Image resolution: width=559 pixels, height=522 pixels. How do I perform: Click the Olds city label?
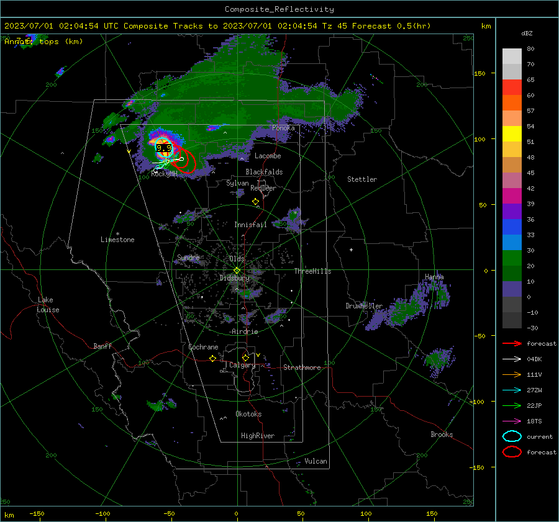(x=237, y=259)
